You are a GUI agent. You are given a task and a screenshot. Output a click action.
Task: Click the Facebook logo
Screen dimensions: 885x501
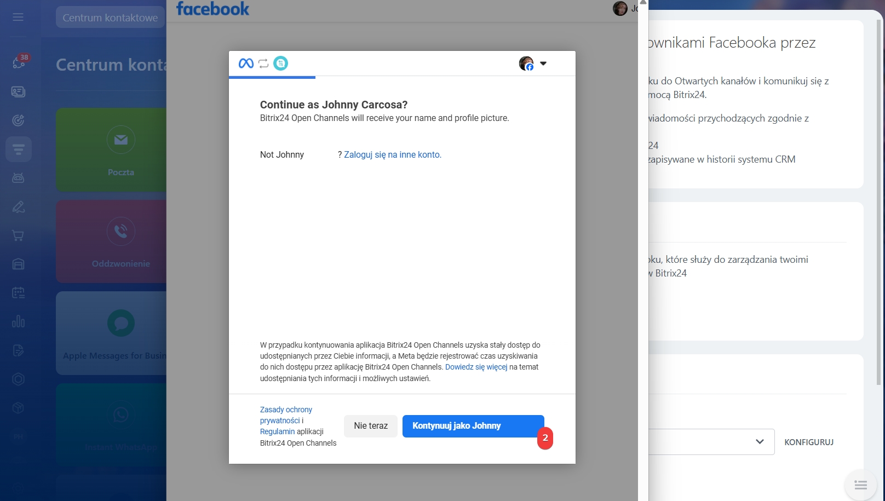(x=212, y=9)
